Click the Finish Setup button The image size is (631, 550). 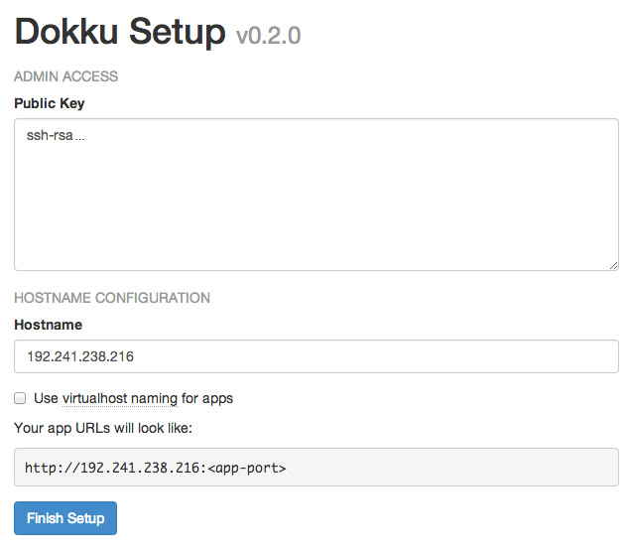pyautogui.click(x=65, y=518)
